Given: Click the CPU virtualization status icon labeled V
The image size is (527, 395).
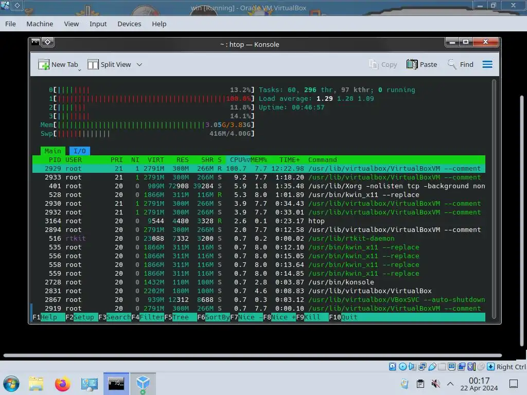Looking at the screenshot, I should pos(471,367).
